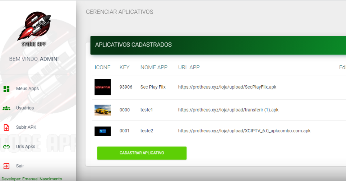
Task: Click the KEY column header
Action: point(124,67)
